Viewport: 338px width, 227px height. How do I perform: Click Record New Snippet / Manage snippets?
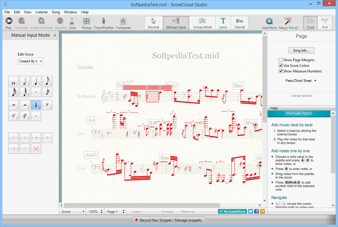169,220
